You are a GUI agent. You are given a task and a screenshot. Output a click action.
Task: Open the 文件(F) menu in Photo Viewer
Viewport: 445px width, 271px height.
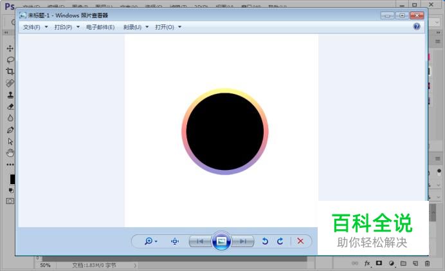pos(32,27)
